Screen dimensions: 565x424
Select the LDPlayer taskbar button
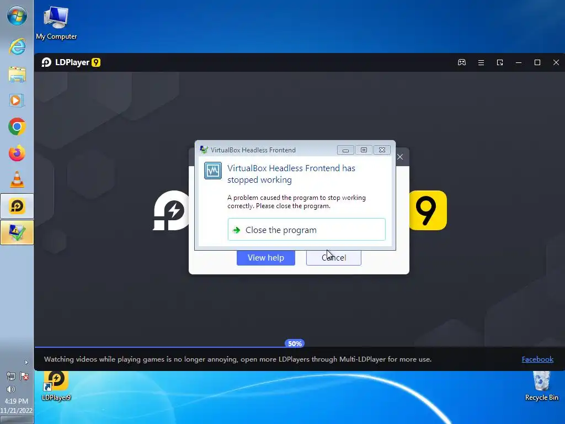coord(17,206)
